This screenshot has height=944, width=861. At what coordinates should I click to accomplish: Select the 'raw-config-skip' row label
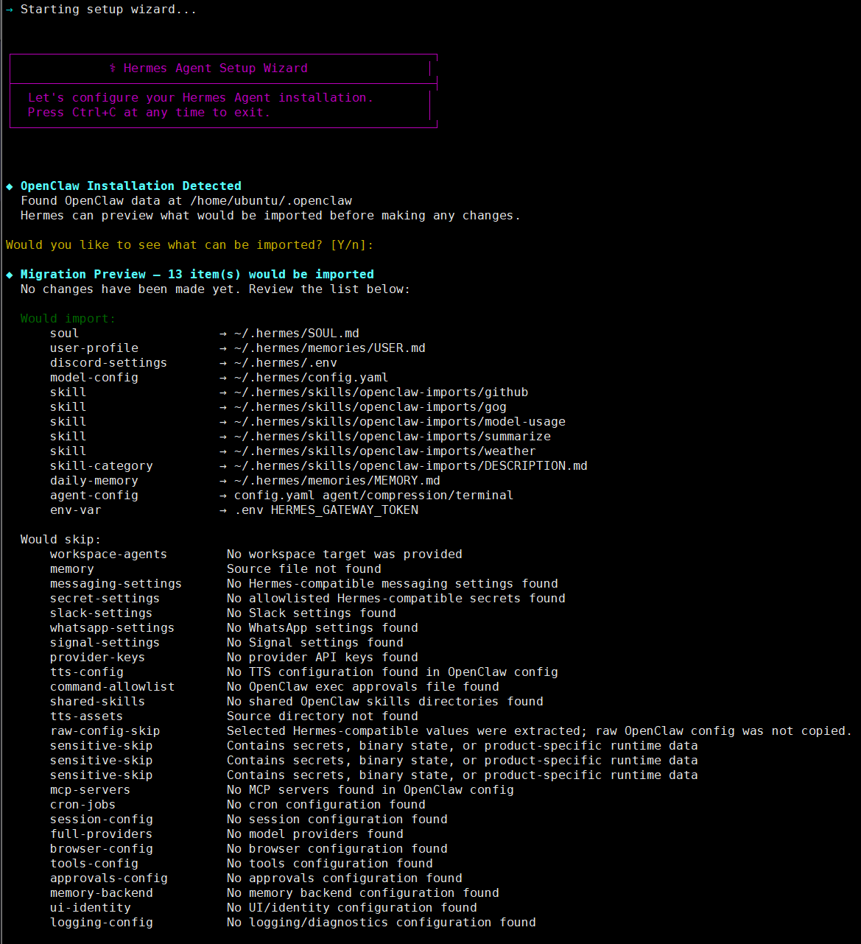point(105,730)
